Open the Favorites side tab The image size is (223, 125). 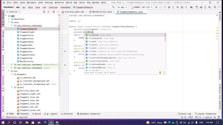click(x=3, y=83)
